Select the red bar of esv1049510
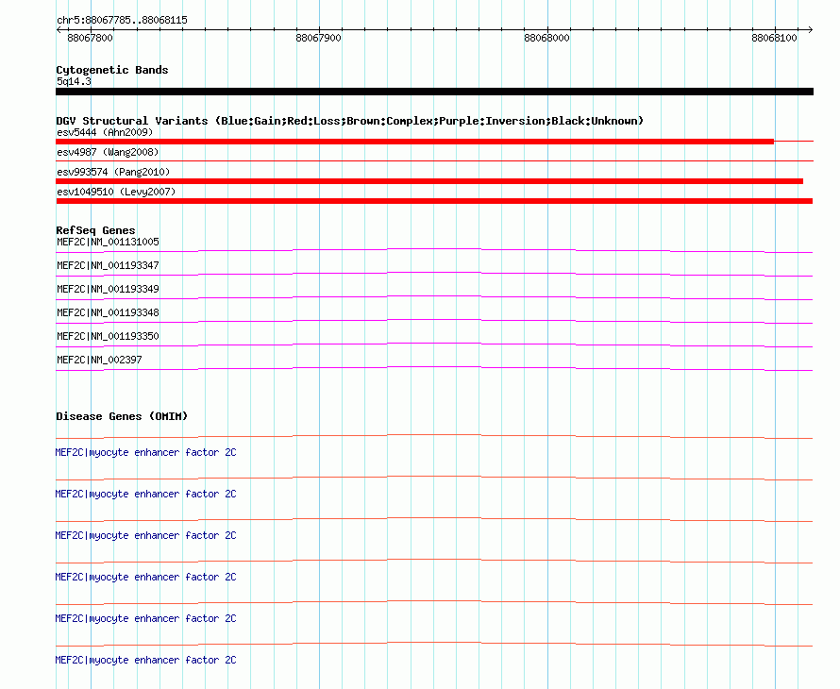This screenshot has width=840, height=689. tap(434, 201)
